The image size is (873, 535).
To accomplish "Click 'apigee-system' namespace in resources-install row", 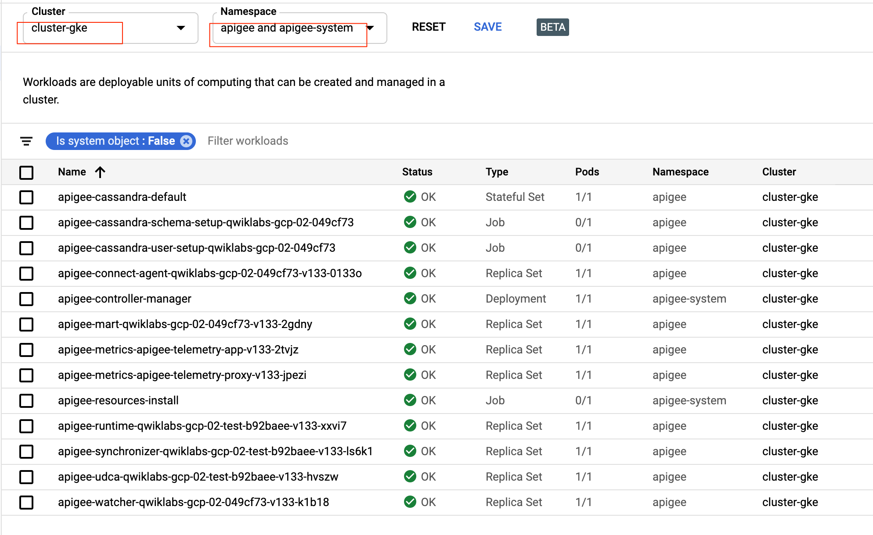I will [x=689, y=400].
